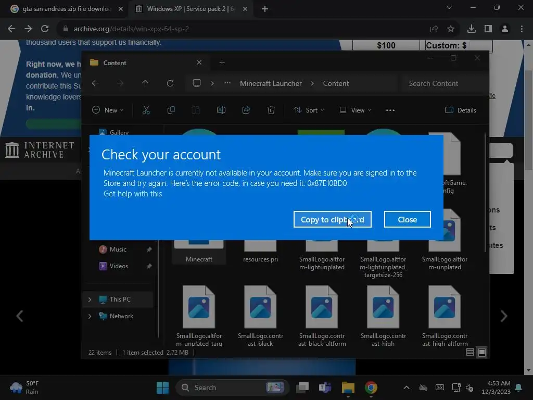Expand the hidden breadcrumb ellipsis in address bar

(x=227, y=83)
